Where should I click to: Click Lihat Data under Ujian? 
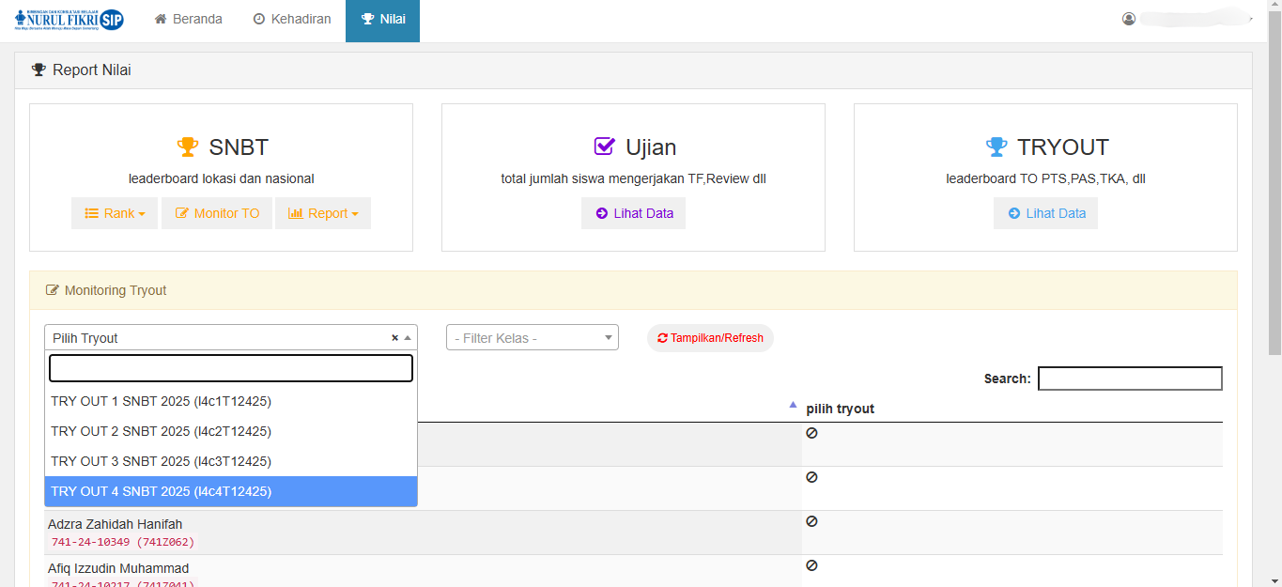633,213
